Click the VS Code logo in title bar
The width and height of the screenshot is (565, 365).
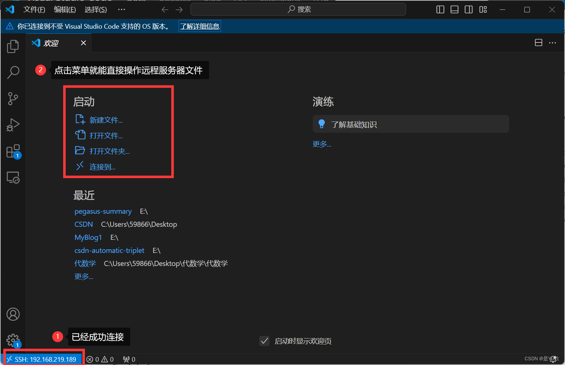tap(10, 9)
